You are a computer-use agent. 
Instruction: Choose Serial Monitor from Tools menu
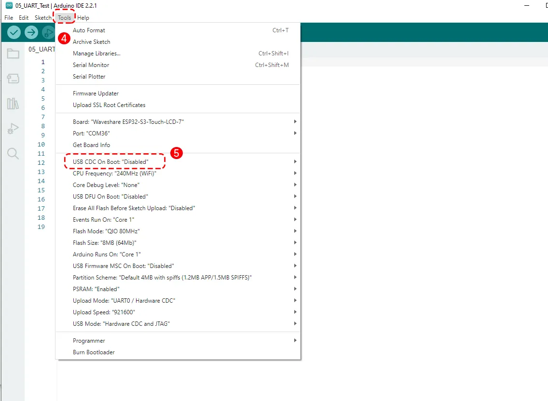(91, 65)
